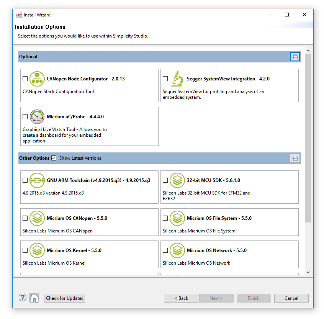The height and width of the screenshot is (319, 324).
Task: Click the Micrium OS CANopen icon
Action: point(37,218)
